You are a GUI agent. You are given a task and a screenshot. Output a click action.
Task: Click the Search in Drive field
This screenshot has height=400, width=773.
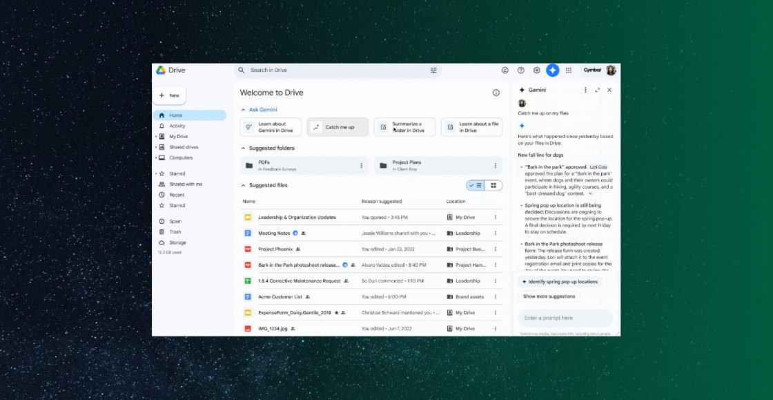[x=337, y=70]
